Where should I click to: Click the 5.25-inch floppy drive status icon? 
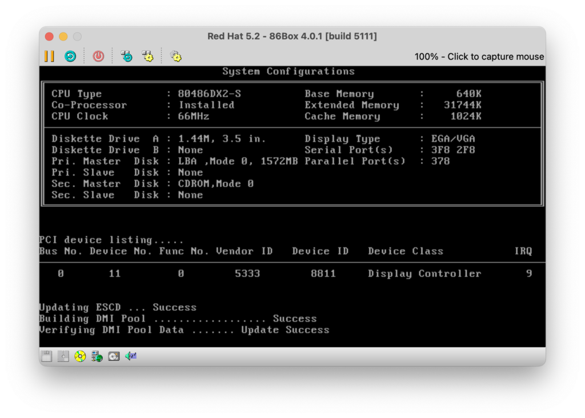coord(63,356)
